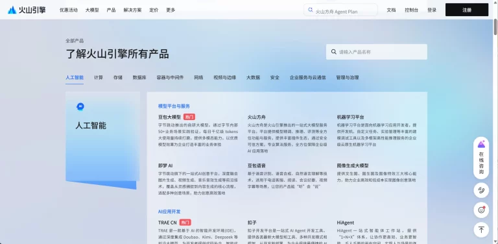Open the 图像生成大模型 product
498x244 pixels.
pos(353,166)
